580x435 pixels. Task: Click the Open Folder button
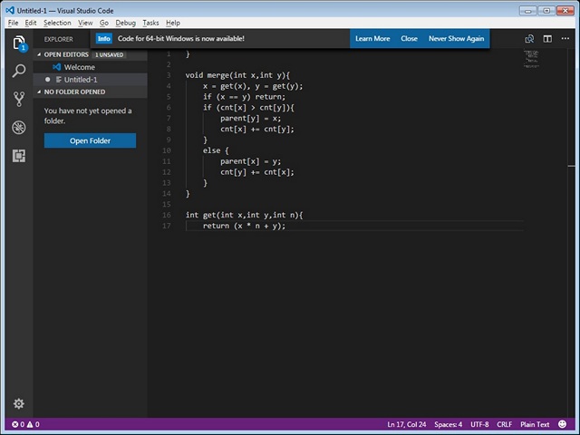(x=90, y=140)
